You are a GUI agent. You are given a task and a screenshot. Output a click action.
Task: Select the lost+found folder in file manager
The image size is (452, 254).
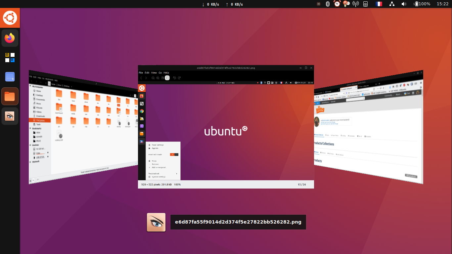[x=59, y=108]
